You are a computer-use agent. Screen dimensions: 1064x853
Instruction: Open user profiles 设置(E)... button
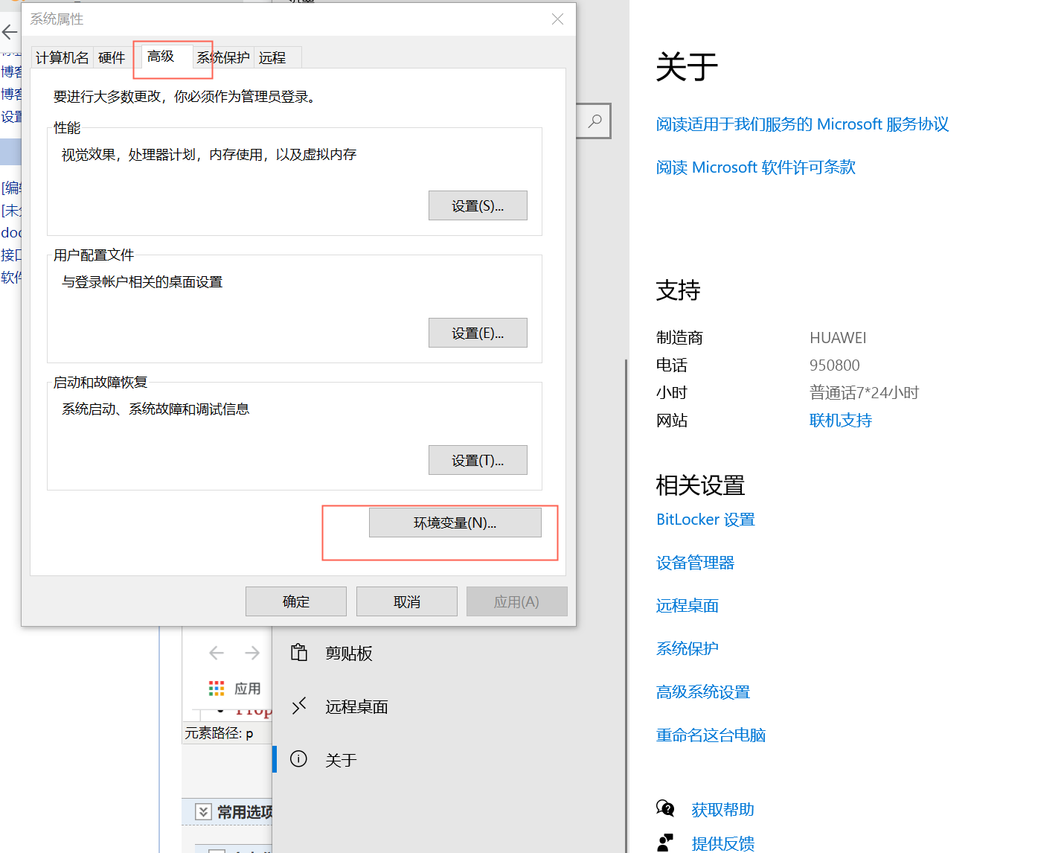[x=478, y=333]
